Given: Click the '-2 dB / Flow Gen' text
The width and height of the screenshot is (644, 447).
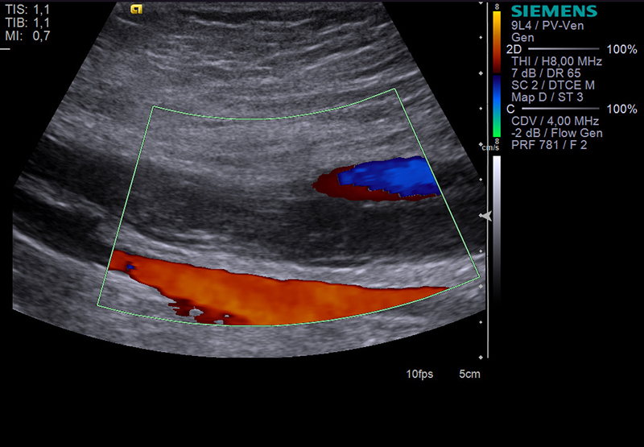Looking at the screenshot, I should coord(557,133).
